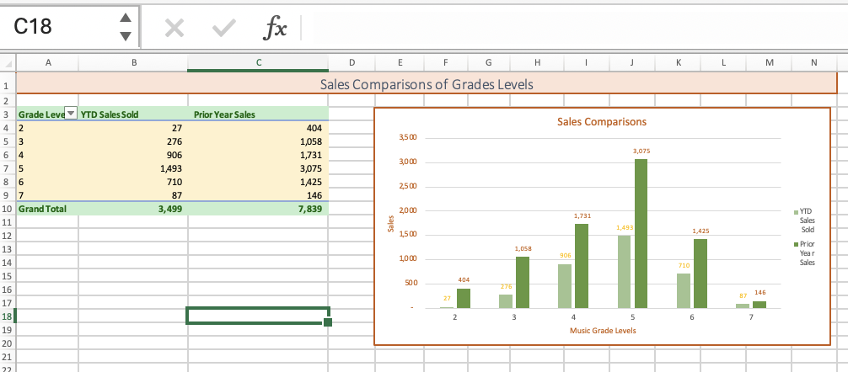
Task: Click the fill handle of cell C18
Action: [x=328, y=322]
